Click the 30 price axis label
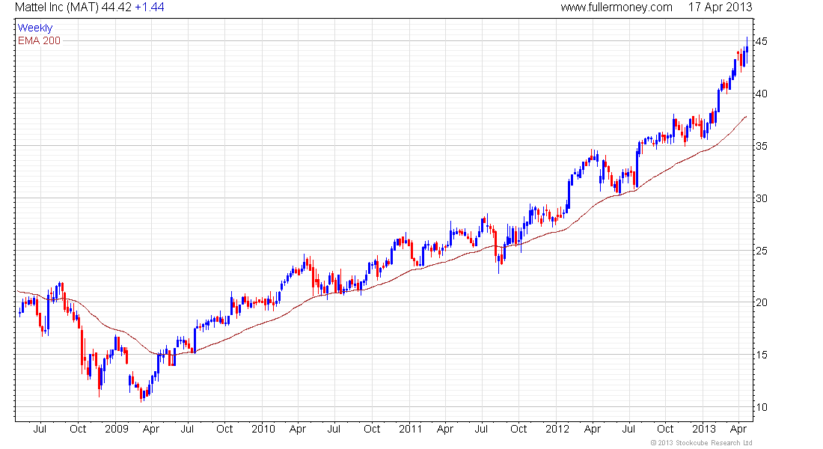 (x=762, y=198)
